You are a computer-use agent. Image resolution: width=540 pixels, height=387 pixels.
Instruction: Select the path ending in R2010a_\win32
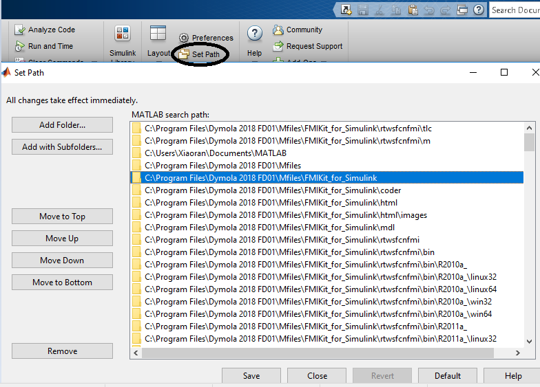326,302
